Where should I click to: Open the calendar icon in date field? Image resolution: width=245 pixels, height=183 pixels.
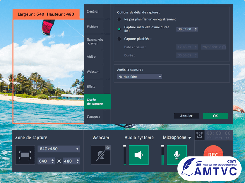click(224, 47)
